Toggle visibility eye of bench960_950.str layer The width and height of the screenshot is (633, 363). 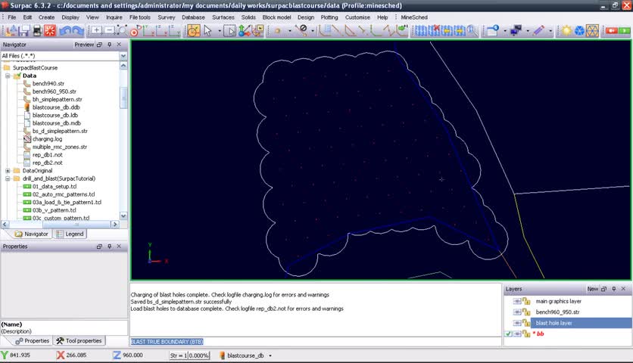pyautogui.click(x=516, y=312)
